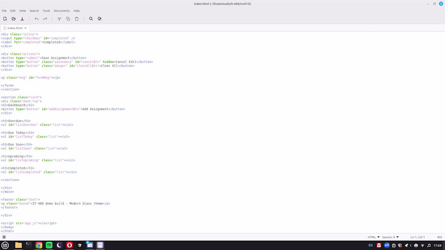The width and height of the screenshot is (445, 250).
Task: Open the Wi-Fi network tray icon
Action: (x=423, y=246)
